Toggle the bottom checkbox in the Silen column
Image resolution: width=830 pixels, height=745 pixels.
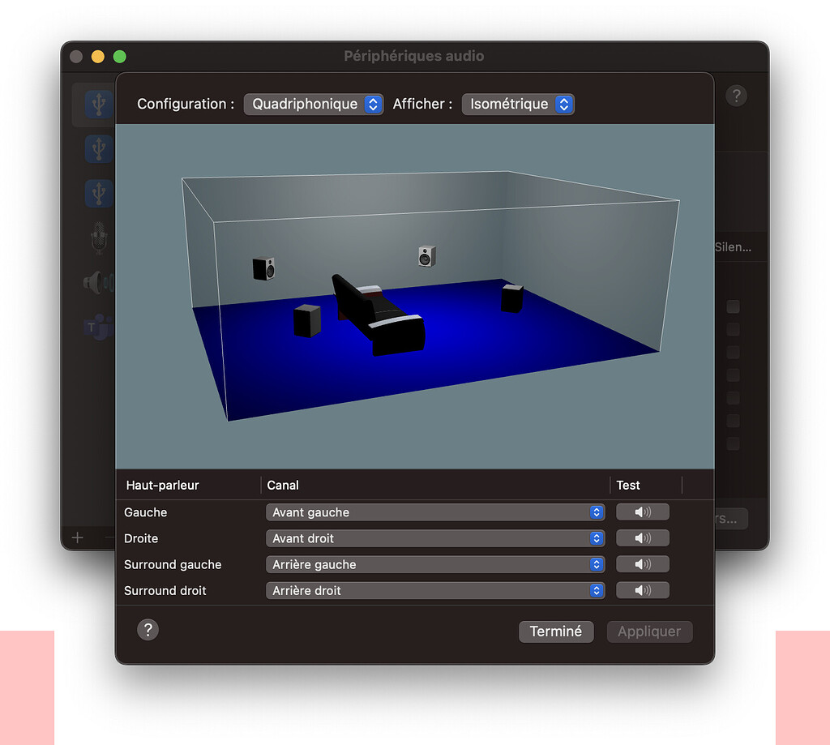pos(733,443)
